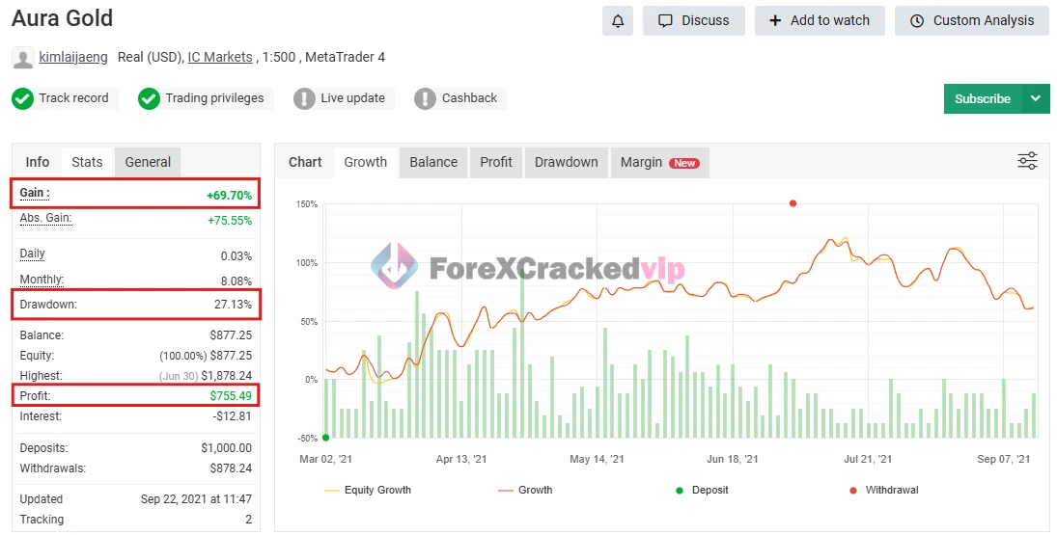
Task: Toggle the Withdrawal legend series
Action: [x=884, y=490]
